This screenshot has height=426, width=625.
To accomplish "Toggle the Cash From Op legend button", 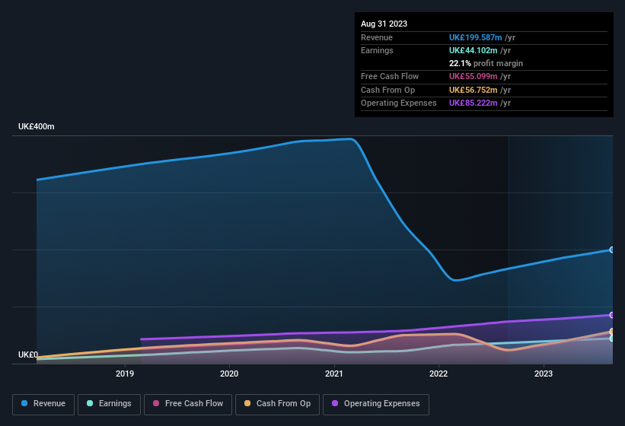I will pyautogui.click(x=277, y=404).
